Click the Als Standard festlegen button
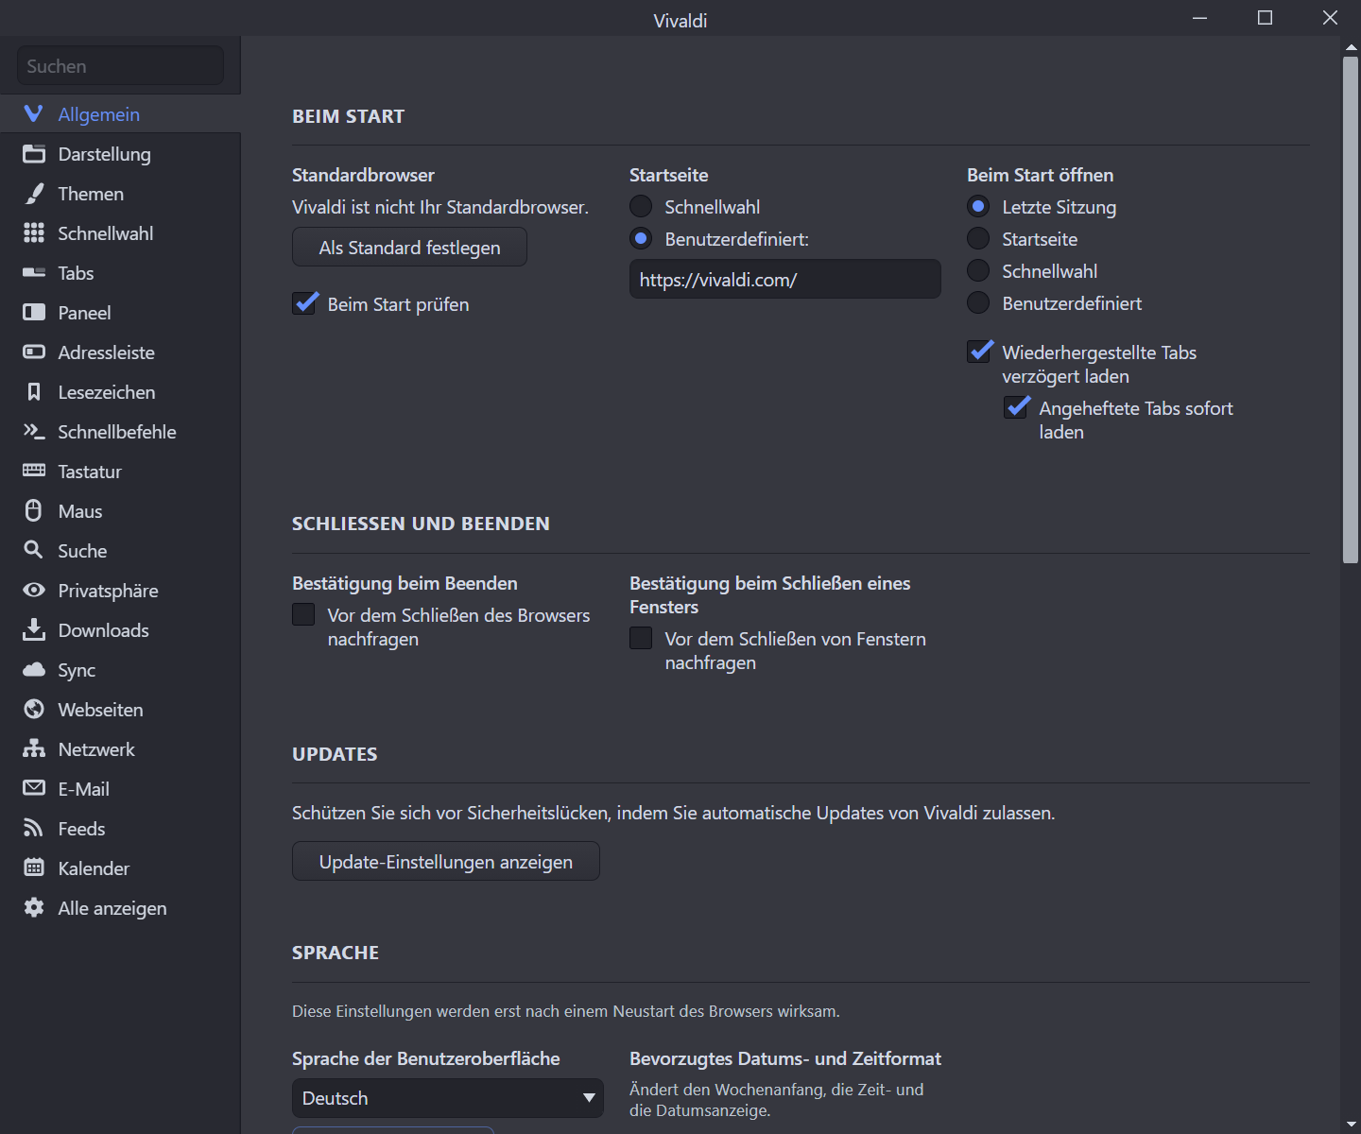This screenshot has width=1361, height=1134. coord(409,248)
